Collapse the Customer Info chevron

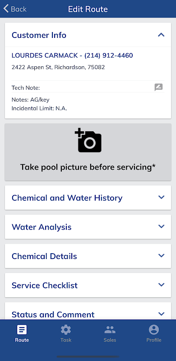[161, 35]
